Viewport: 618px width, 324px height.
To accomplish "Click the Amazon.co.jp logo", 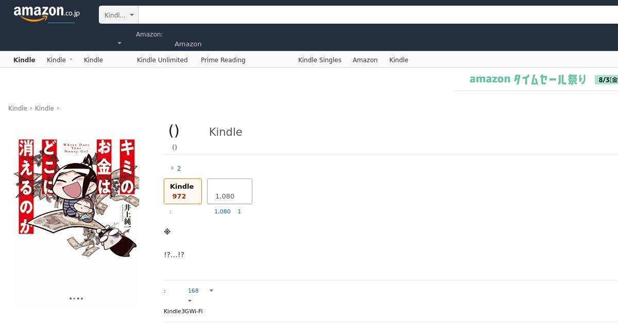I will click(46, 14).
